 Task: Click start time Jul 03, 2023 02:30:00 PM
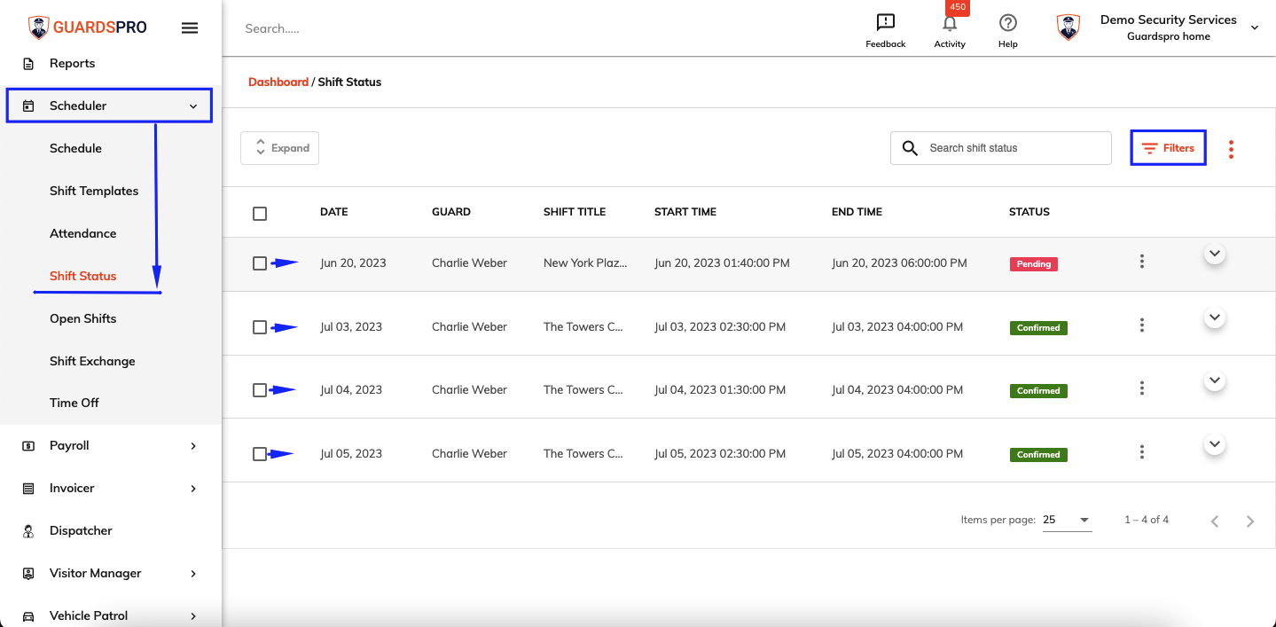click(720, 327)
